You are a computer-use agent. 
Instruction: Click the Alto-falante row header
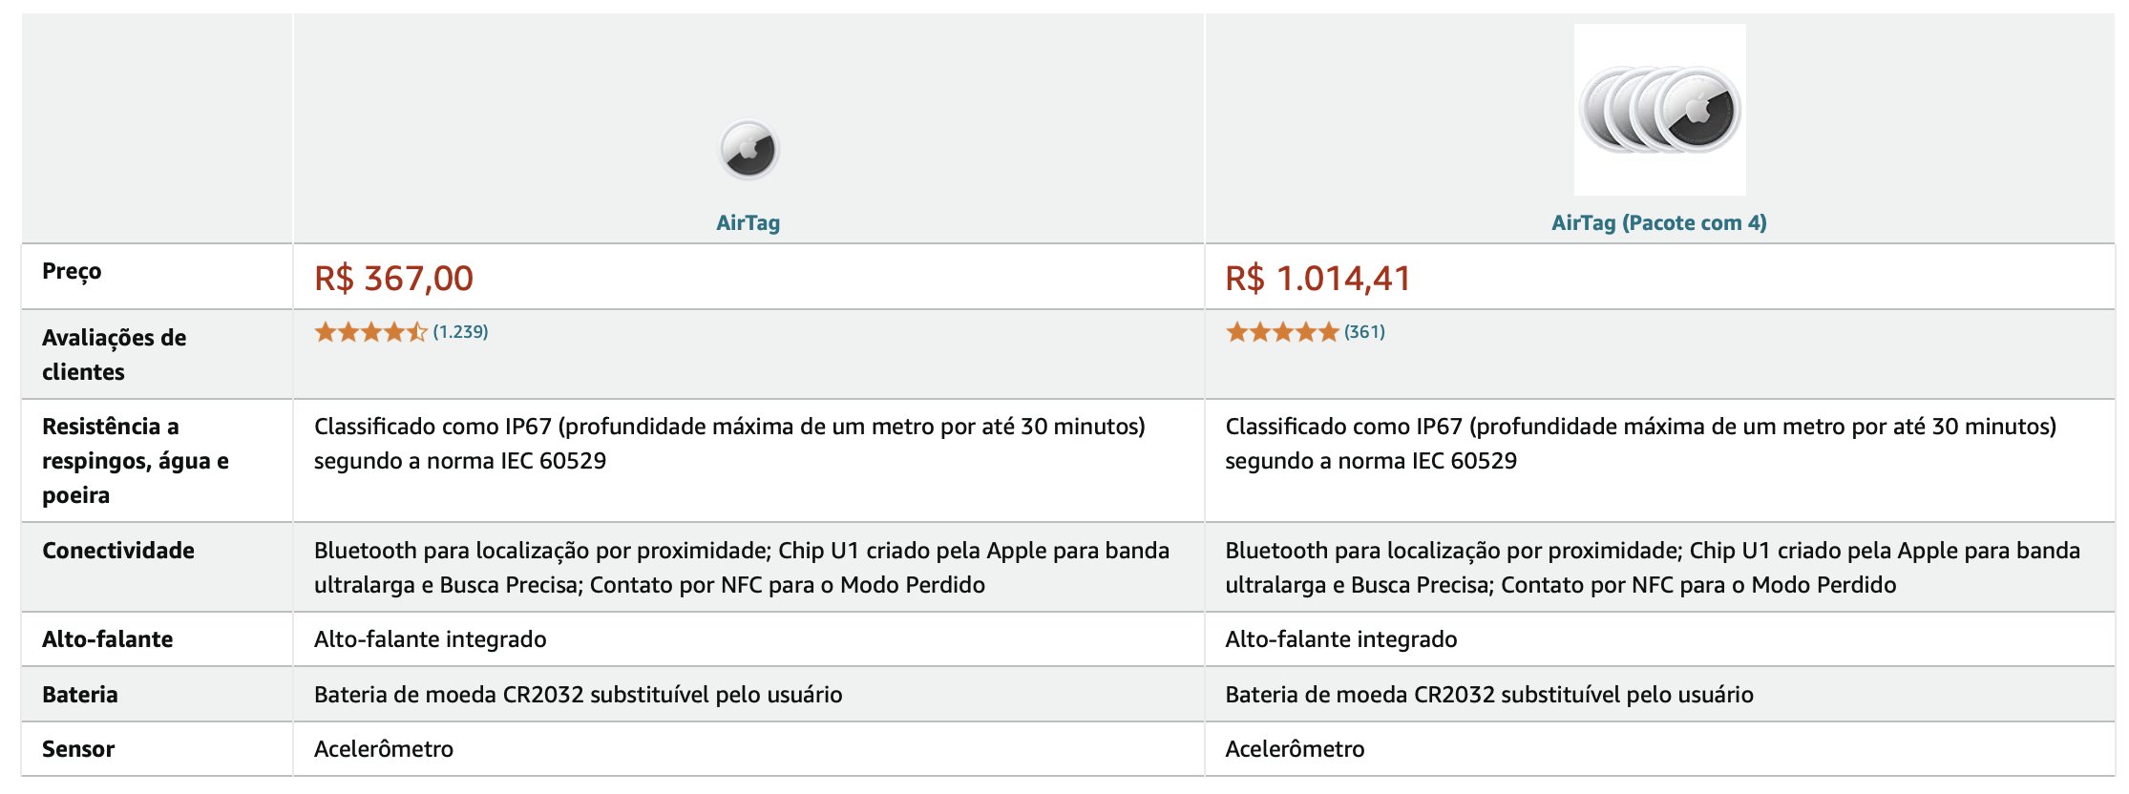pos(108,639)
